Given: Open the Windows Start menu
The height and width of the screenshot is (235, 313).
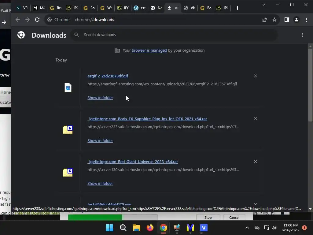Looking at the screenshot, I should click(x=109, y=228).
